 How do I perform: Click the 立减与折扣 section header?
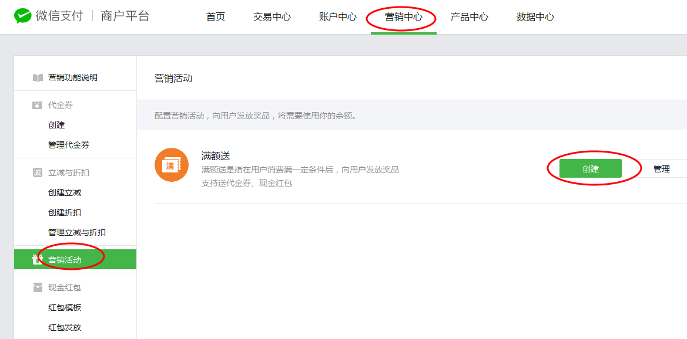point(69,172)
